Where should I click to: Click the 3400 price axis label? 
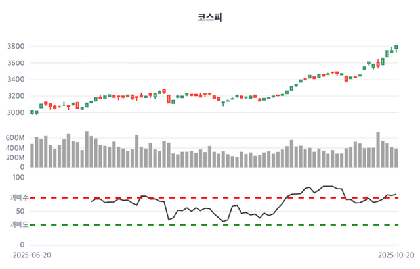click(x=16, y=80)
